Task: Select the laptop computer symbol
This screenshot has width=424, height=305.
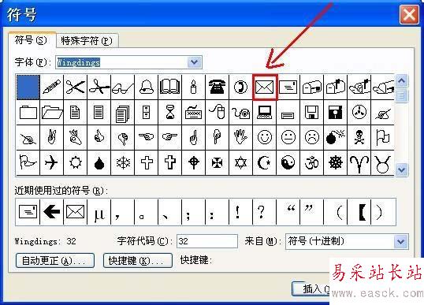Action: pyautogui.click(x=265, y=112)
